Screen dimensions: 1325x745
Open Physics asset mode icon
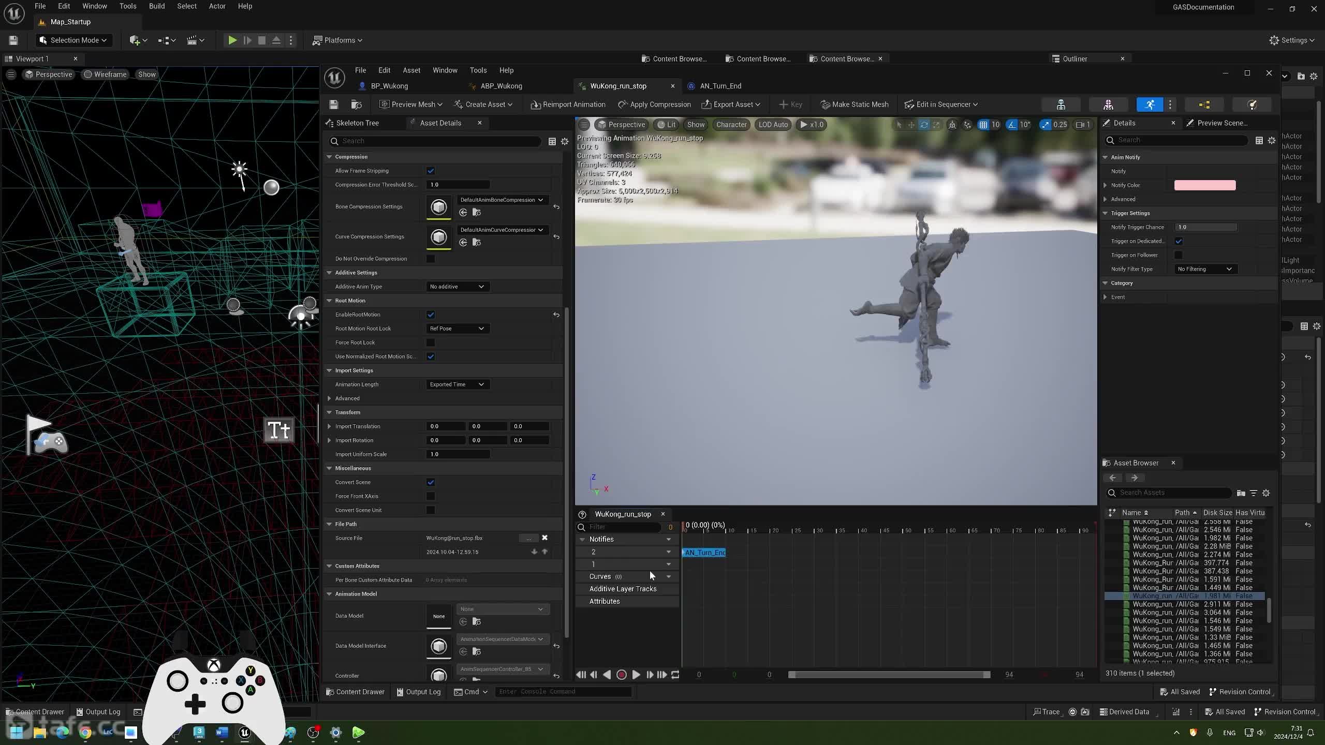(x=1252, y=105)
